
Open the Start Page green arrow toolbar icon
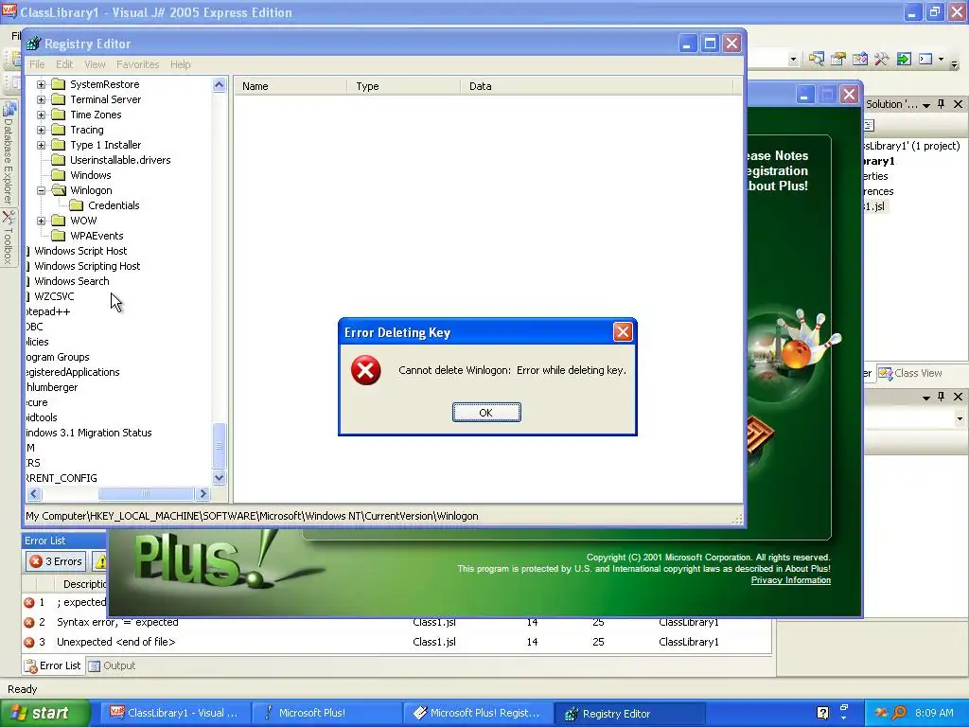904,59
